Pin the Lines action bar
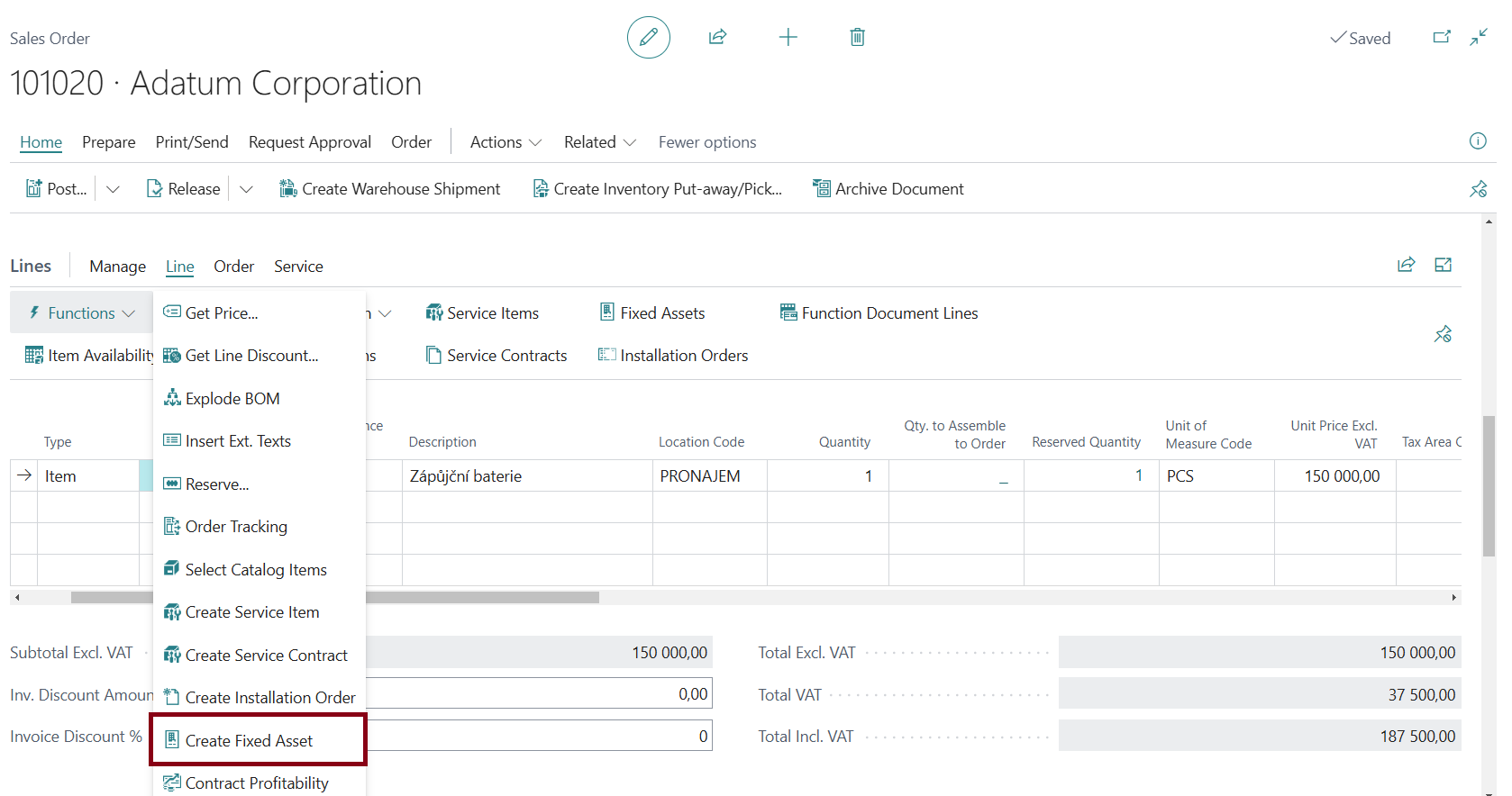This screenshot has width=1512, height=796. 1443,334
